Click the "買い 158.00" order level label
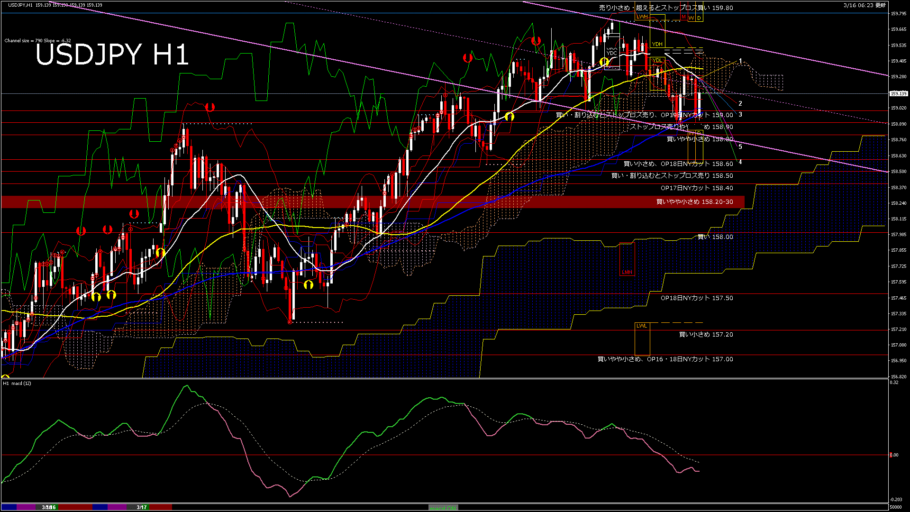This screenshot has width=910, height=512. (x=715, y=237)
